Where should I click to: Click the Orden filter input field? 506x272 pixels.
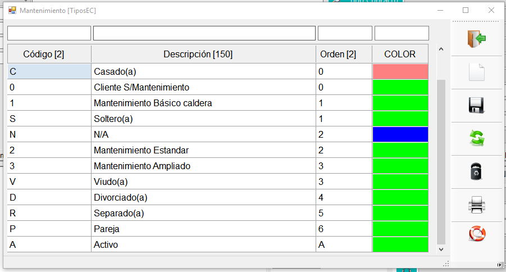(x=345, y=33)
